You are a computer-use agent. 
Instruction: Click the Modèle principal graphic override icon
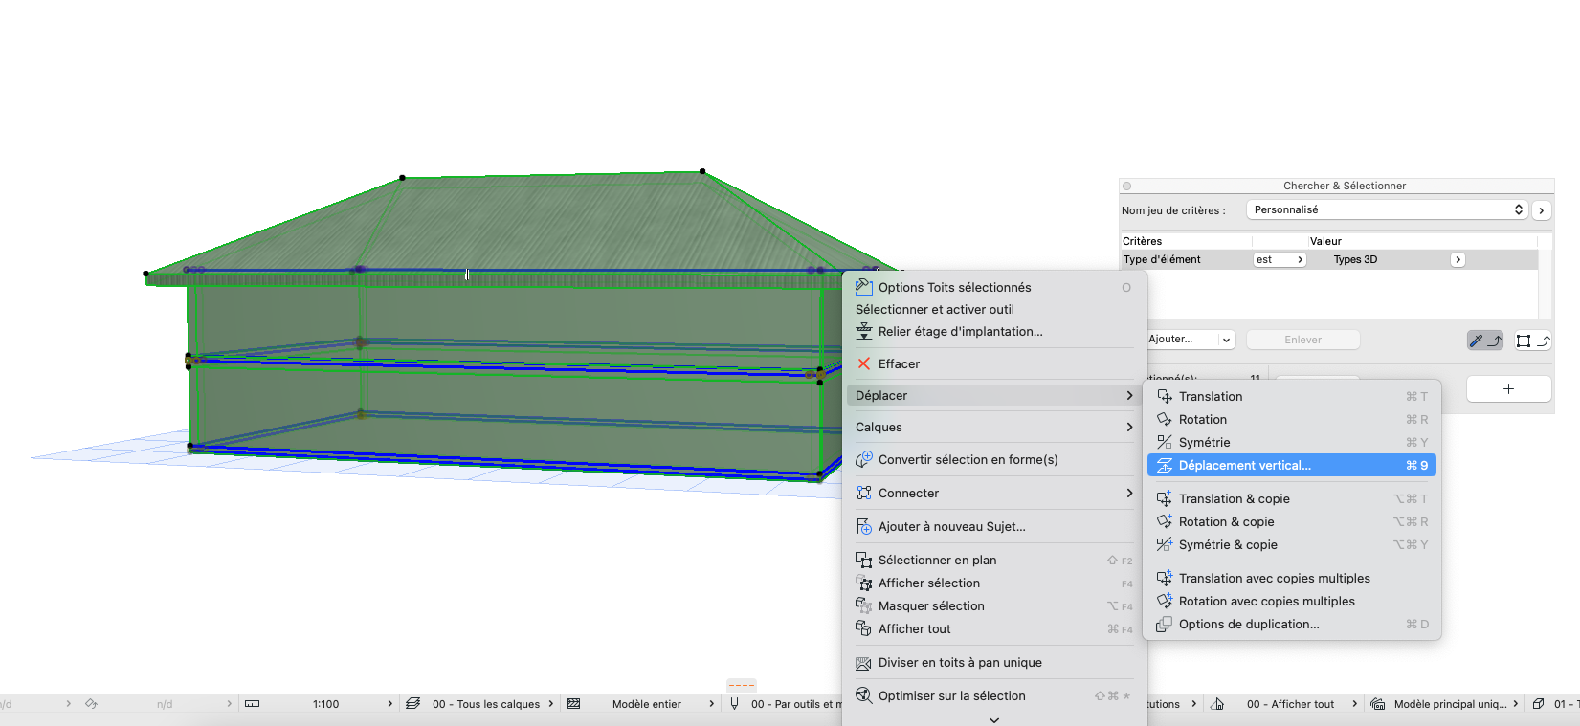tap(1378, 704)
